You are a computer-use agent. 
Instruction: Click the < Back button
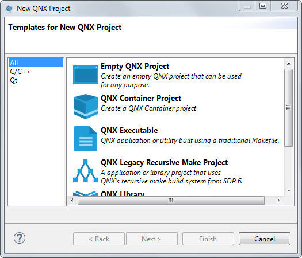[x=99, y=239]
